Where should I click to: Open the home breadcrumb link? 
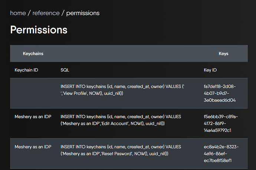click(18, 13)
